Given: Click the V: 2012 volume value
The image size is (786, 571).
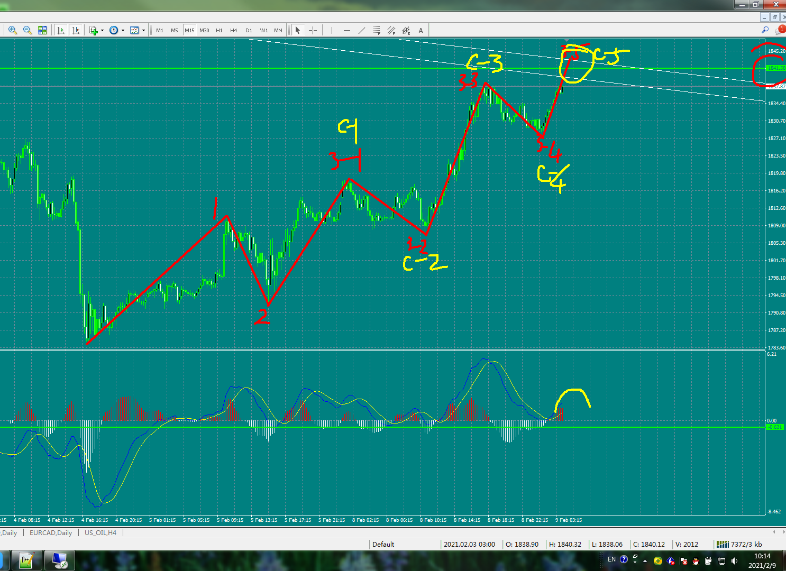Looking at the screenshot, I should click(687, 544).
